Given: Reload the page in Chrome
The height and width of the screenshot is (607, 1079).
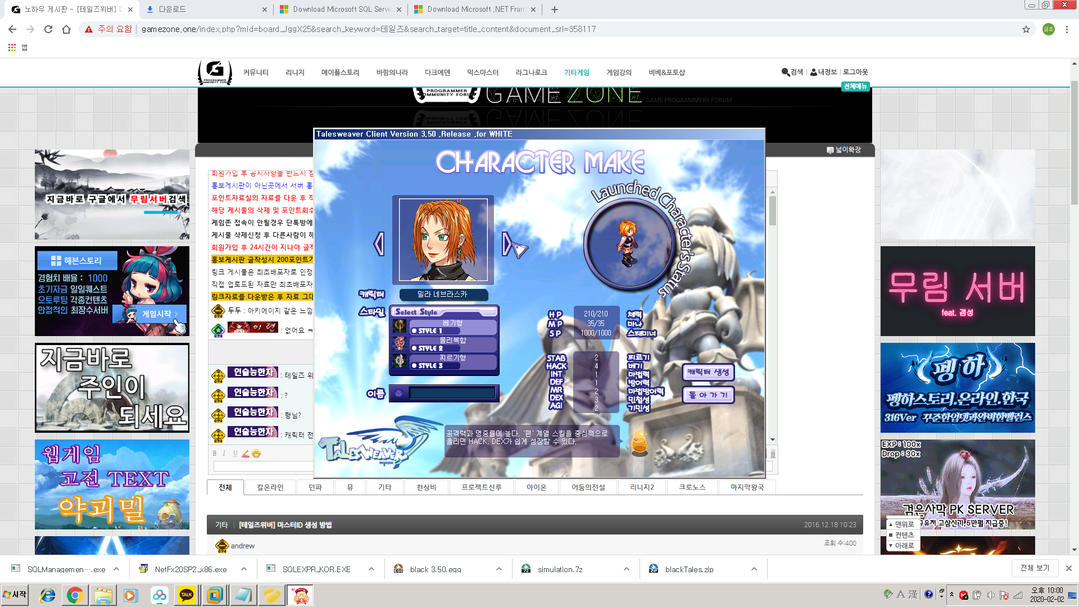Looking at the screenshot, I should [48, 29].
